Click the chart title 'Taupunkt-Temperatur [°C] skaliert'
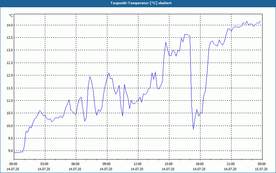This screenshot has width=276, height=173. (x=141, y=3)
